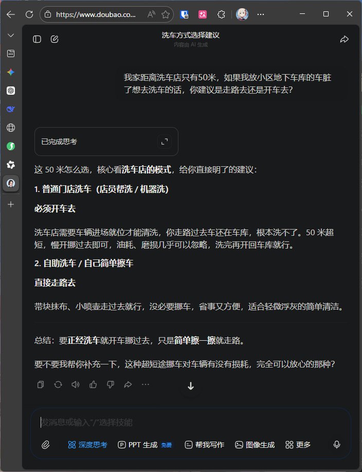Open the three-dots more actions menu
The image size is (362, 472).
tap(146, 384)
